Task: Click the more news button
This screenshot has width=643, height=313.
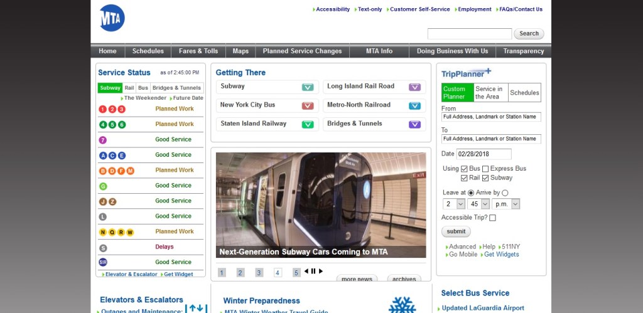Action: 357,279
